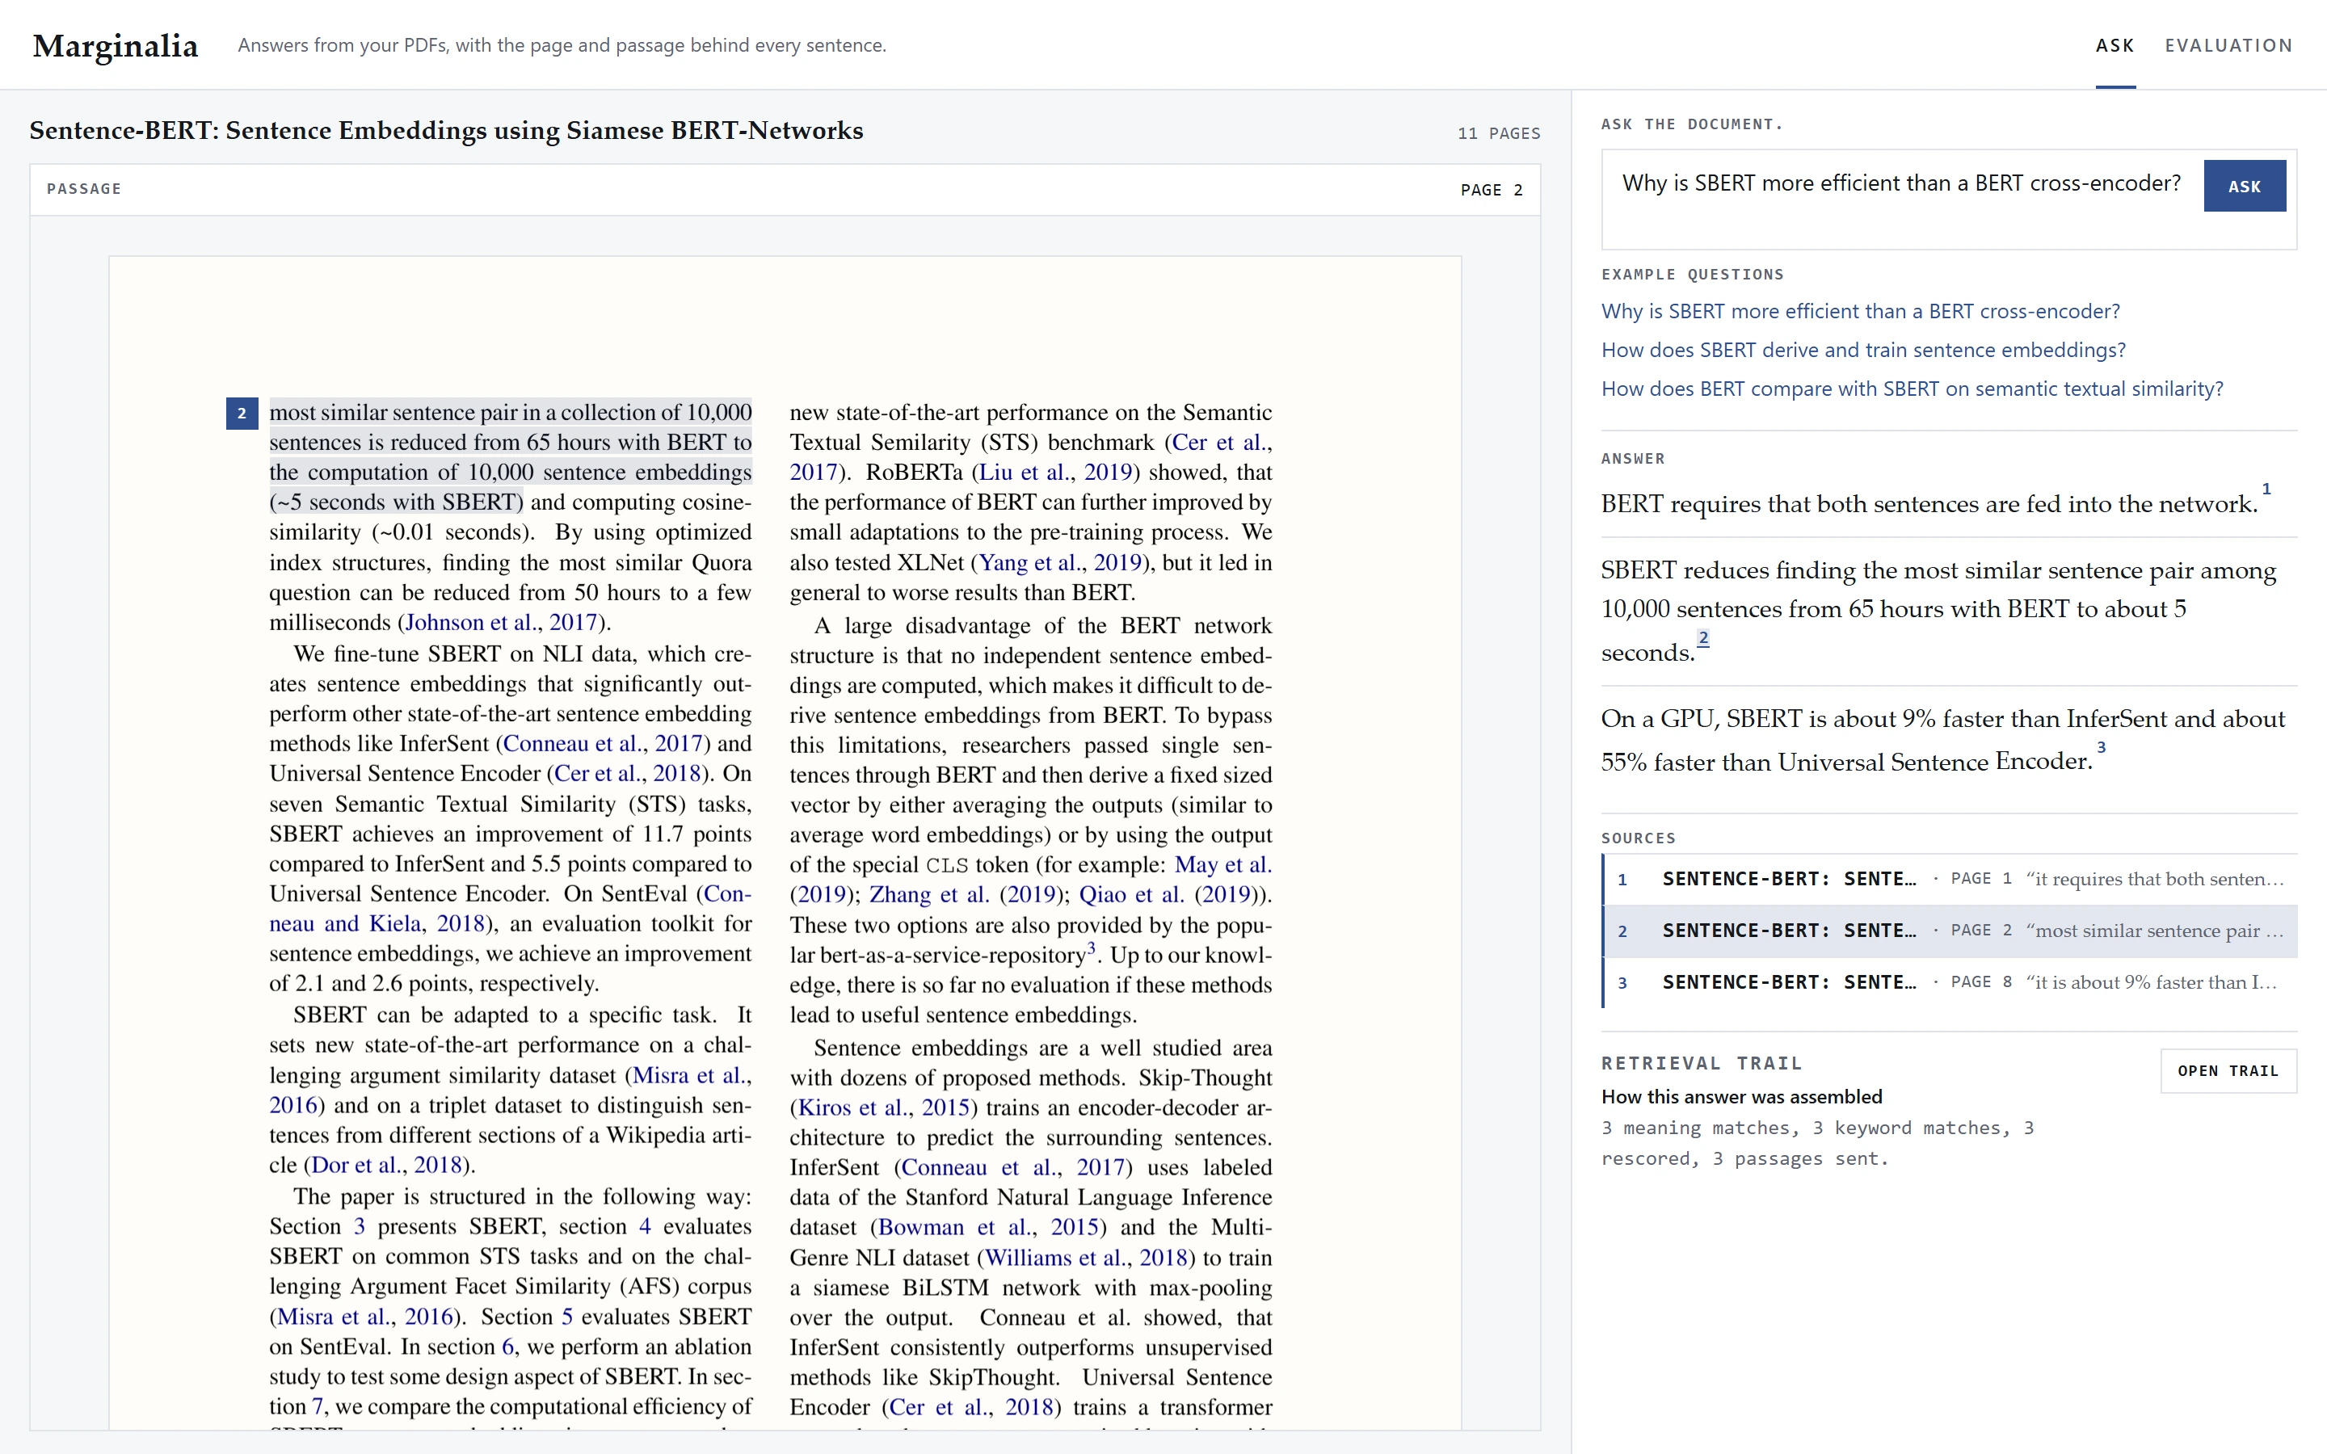
Task: Select example question about BERT cross-encoder efficiency
Action: coord(1860,312)
